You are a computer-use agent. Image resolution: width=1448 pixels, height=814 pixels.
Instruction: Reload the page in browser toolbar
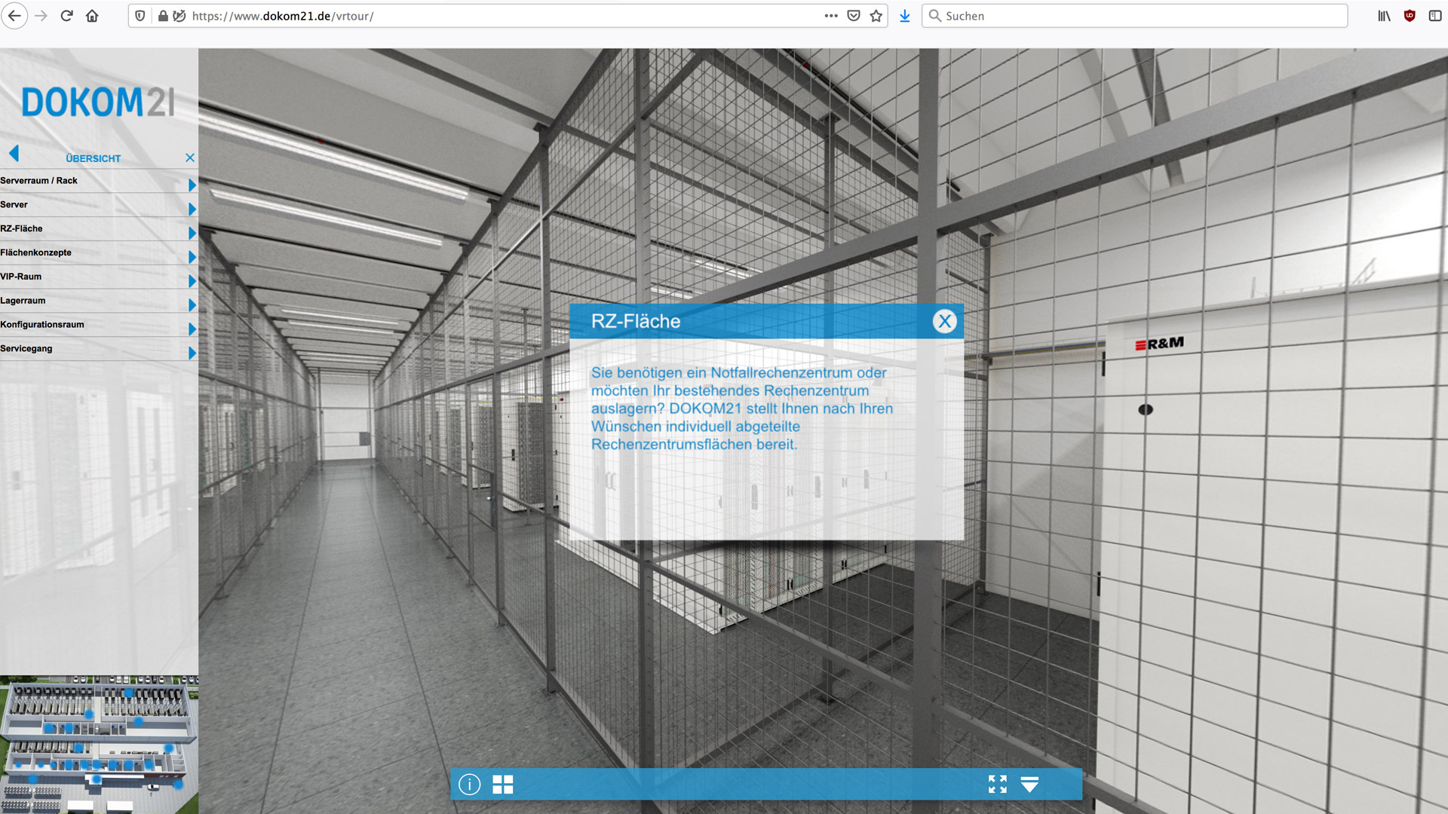point(66,16)
